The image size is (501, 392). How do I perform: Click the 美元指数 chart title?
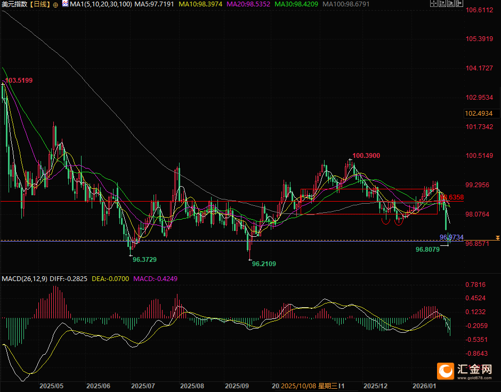[x=14, y=4]
